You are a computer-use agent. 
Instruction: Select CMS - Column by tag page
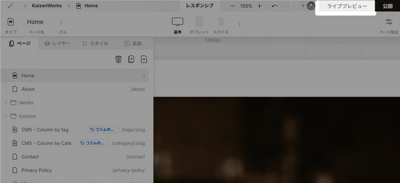pos(74,129)
